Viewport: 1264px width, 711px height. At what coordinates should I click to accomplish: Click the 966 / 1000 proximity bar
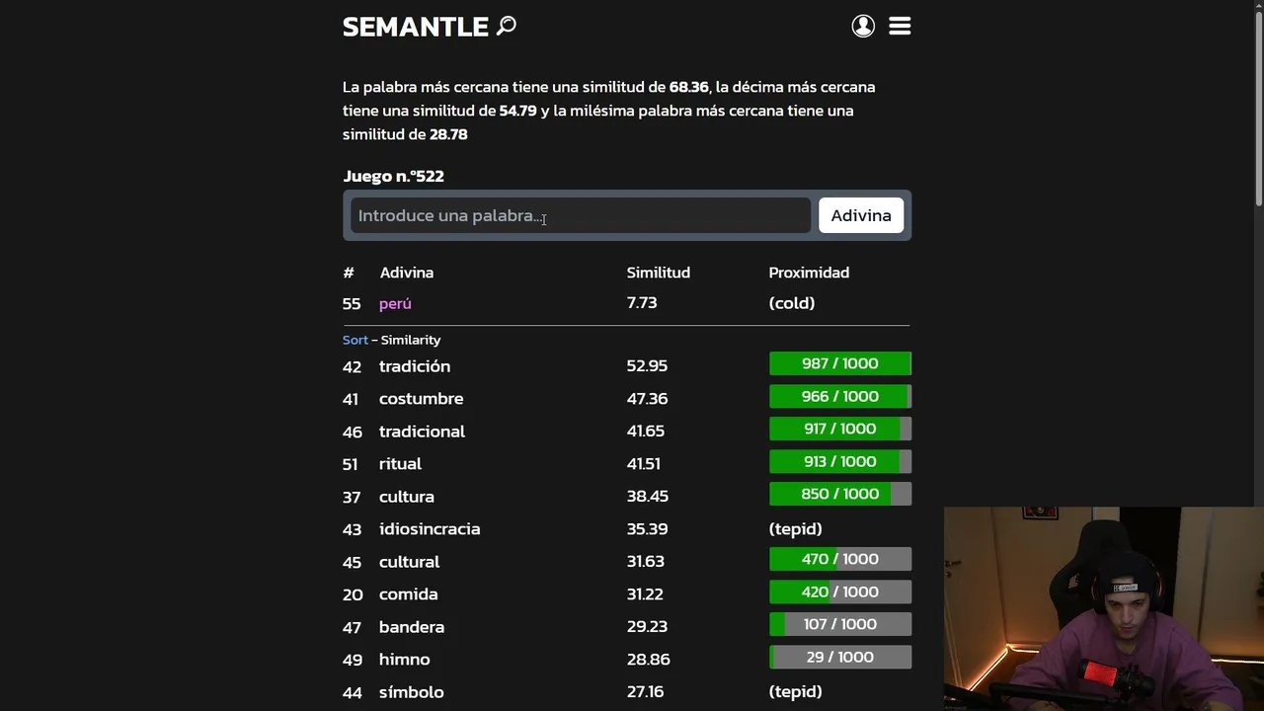pyautogui.click(x=839, y=396)
